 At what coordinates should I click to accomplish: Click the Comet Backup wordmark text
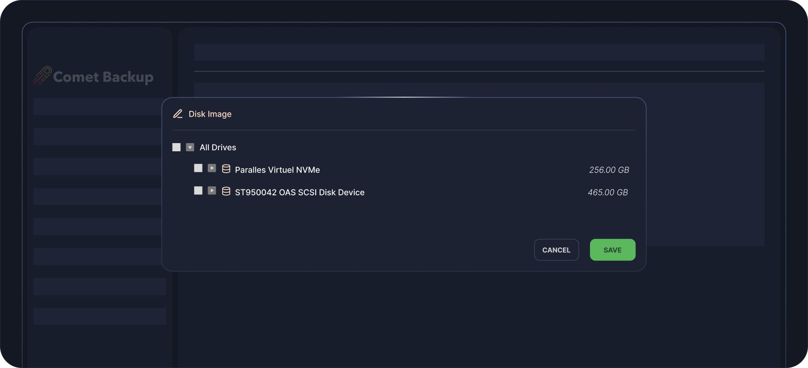click(103, 77)
